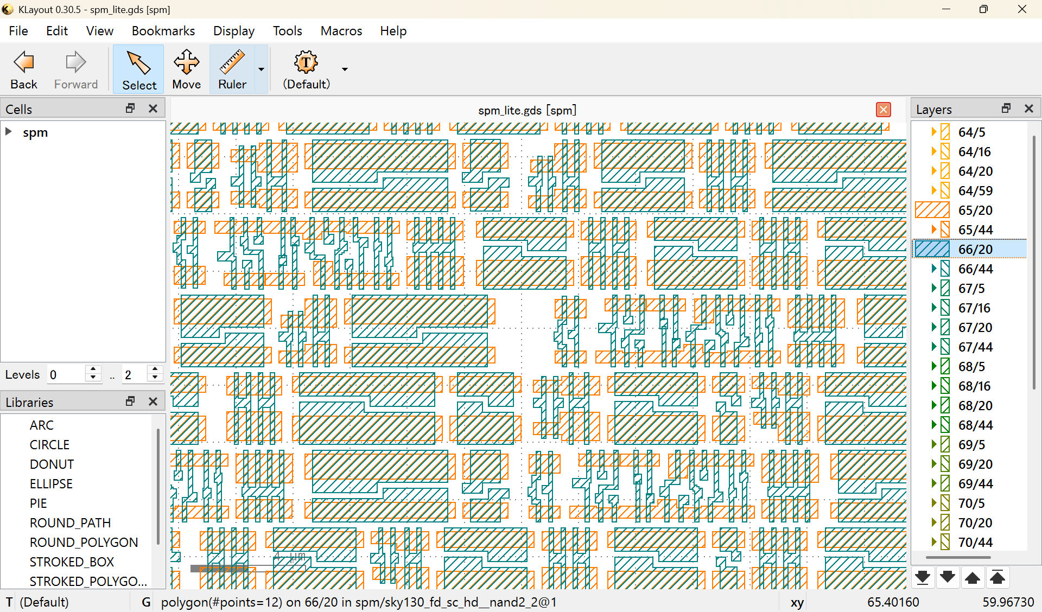1042x612 pixels.
Task: Click the 65/20 layer color swatch
Action: click(932, 210)
